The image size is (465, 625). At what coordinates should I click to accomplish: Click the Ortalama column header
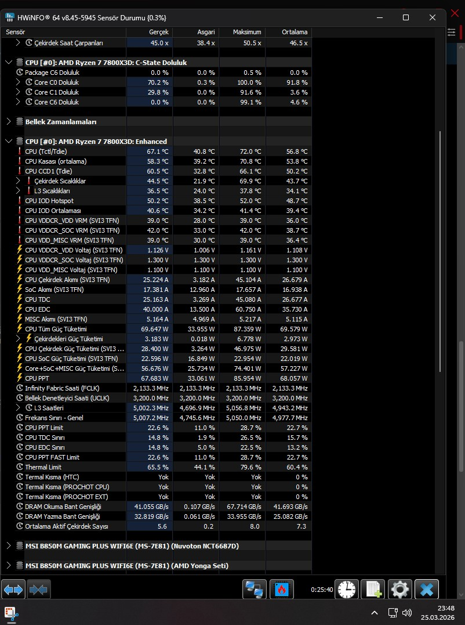[289, 32]
